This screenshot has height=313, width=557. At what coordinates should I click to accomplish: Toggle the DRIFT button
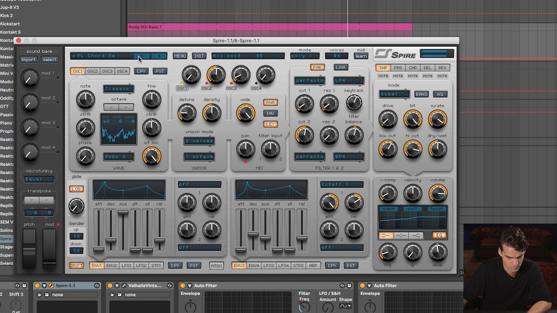[77, 265]
